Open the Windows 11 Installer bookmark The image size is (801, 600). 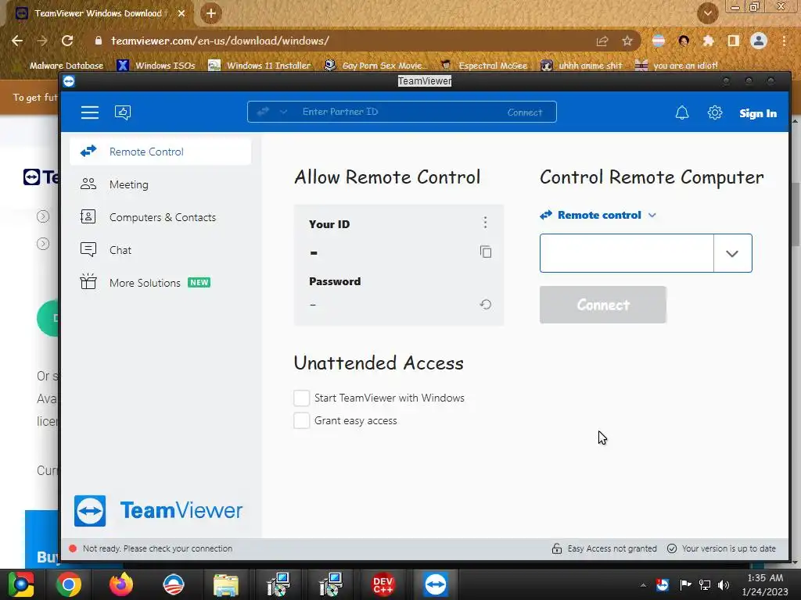pos(260,66)
